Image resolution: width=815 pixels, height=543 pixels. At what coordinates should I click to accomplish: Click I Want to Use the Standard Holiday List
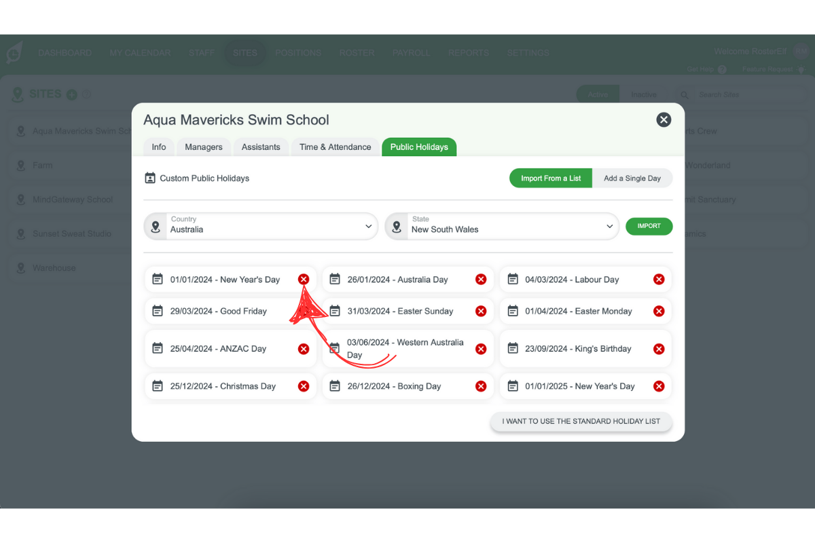[581, 422]
